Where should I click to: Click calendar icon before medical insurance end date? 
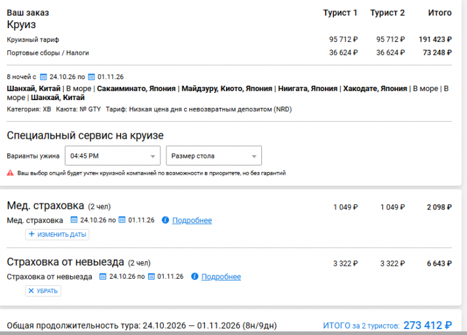point(122,220)
